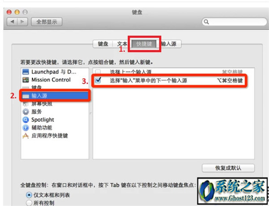The height and width of the screenshot is (206, 269).
Task: Select the Launchpad 与 Dock category icon
Action: coord(26,72)
